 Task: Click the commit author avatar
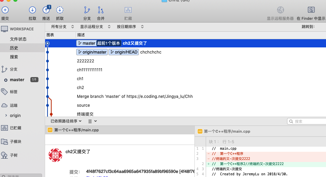55,155
